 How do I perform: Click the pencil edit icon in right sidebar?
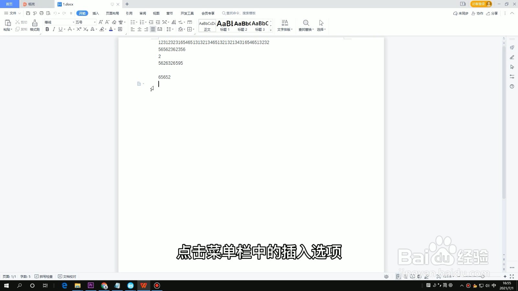coord(512,57)
